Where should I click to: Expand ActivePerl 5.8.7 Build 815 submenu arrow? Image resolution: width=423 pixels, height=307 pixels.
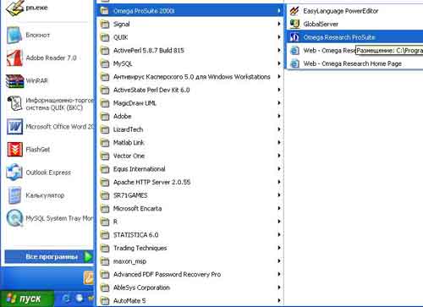click(x=279, y=50)
